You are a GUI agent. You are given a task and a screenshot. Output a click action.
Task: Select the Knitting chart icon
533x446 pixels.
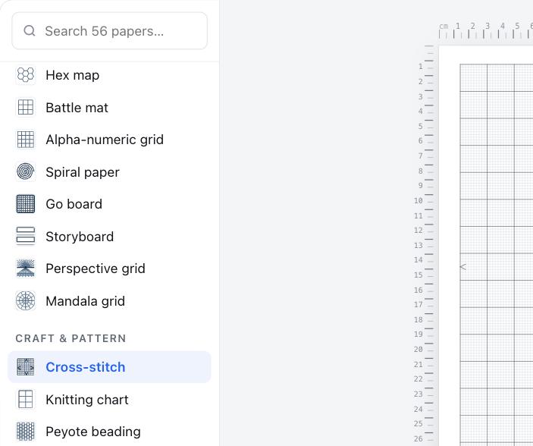26,399
